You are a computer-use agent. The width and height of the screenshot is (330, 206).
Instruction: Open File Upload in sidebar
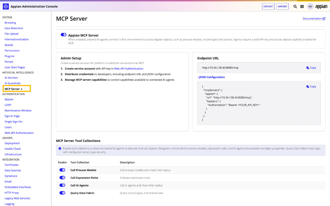(x=11, y=34)
